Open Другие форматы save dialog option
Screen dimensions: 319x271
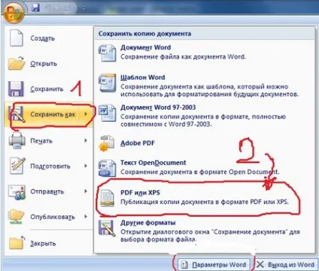(205, 230)
